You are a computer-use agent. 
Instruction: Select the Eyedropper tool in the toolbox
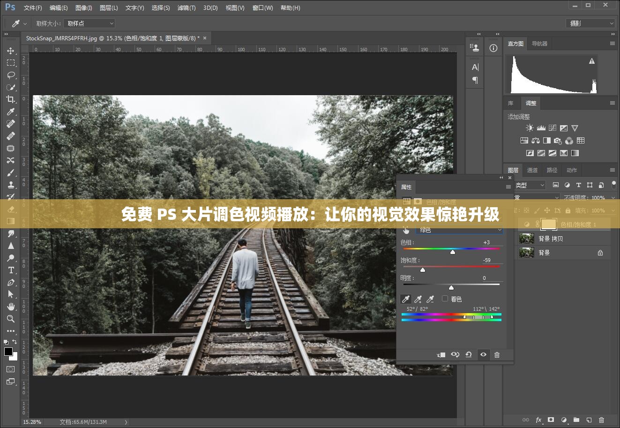click(x=10, y=112)
